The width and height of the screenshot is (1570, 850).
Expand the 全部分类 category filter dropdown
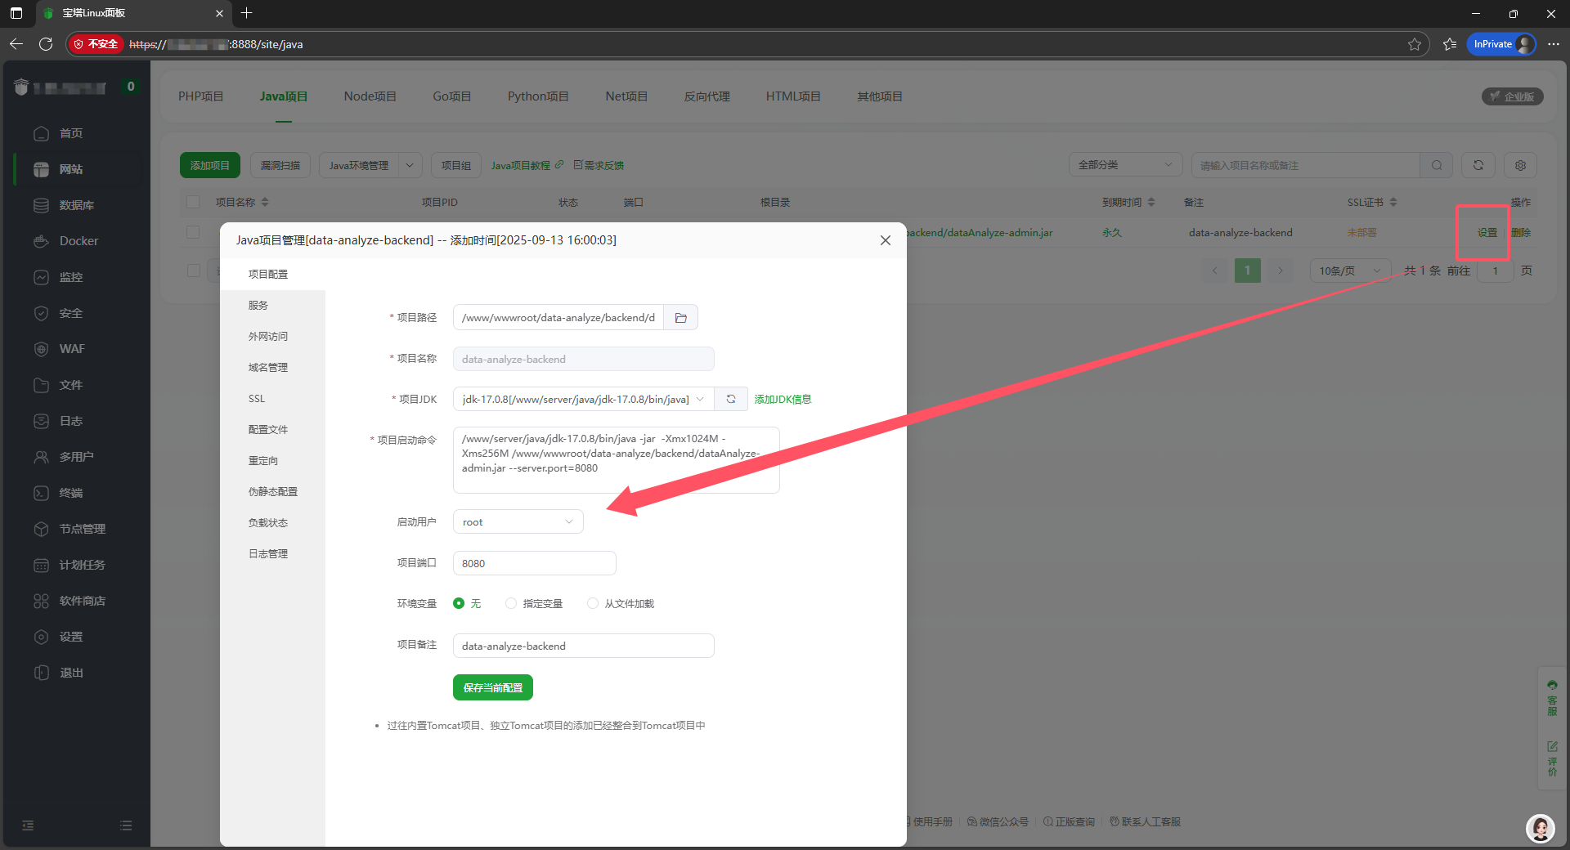[1125, 164]
